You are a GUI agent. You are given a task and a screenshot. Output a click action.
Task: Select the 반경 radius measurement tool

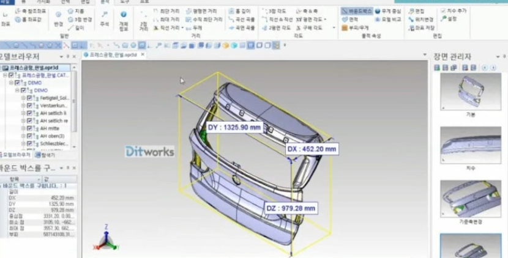click(x=58, y=19)
